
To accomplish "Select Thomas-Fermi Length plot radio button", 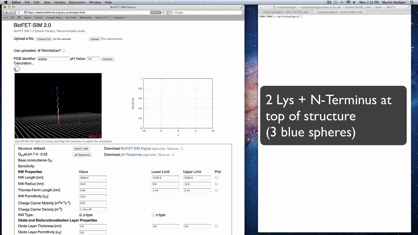I will pos(216,190).
